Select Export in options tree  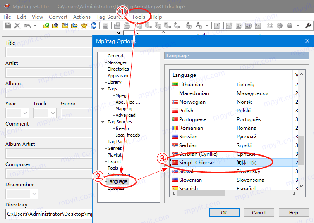[x=114, y=161]
